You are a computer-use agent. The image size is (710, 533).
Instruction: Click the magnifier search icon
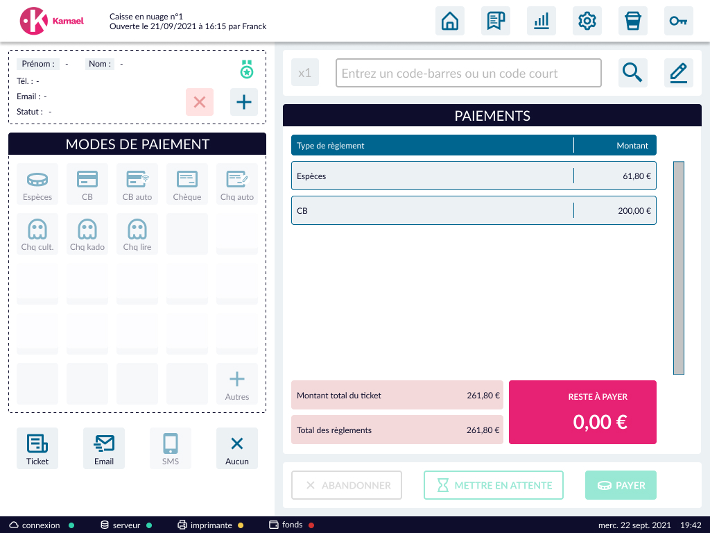coord(633,73)
